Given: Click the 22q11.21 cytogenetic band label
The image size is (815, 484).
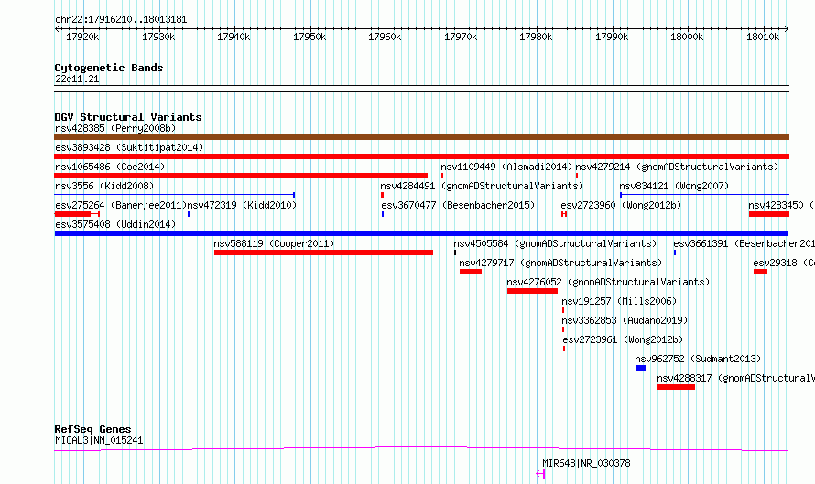Looking at the screenshot, I should click(x=77, y=79).
